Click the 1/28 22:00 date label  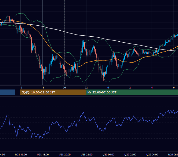point(86,154)
